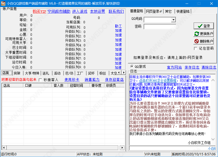The image size is (218, 157).
Task: Select the QQ游戏 radio button
Action: pos(132,66)
